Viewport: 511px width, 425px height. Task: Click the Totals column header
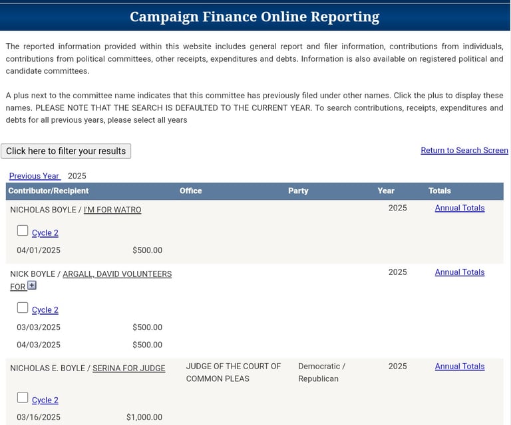pyautogui.click(x=439, y=191)
